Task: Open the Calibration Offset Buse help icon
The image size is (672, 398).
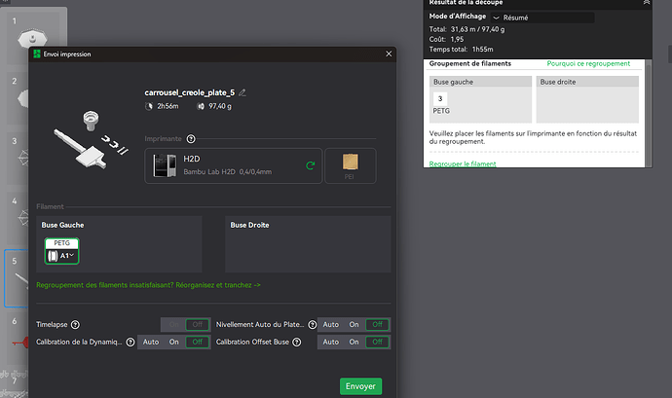Action: click(x=297, y=342)
